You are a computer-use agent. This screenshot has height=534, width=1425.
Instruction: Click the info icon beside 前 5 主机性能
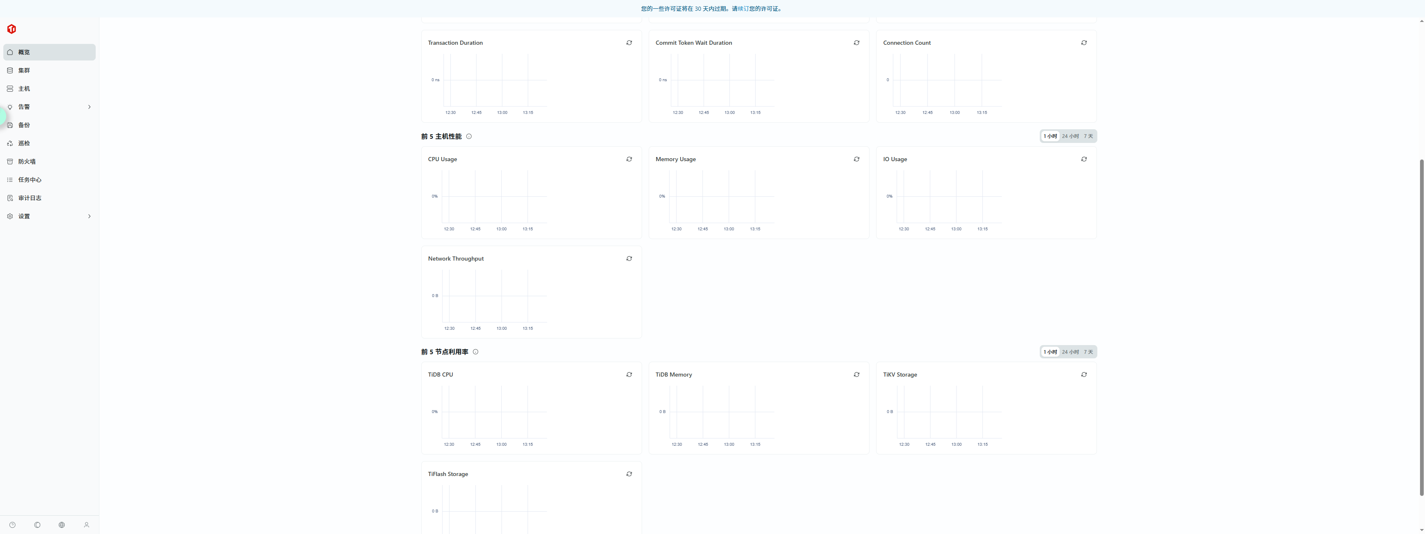[x=469, y=136]
